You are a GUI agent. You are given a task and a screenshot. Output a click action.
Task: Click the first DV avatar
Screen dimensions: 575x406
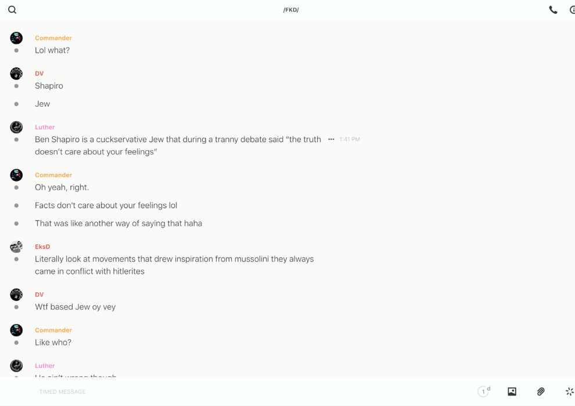point(16,74)
